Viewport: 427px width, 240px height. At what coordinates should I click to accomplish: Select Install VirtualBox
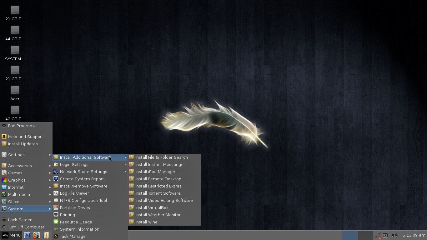[164, 207]
